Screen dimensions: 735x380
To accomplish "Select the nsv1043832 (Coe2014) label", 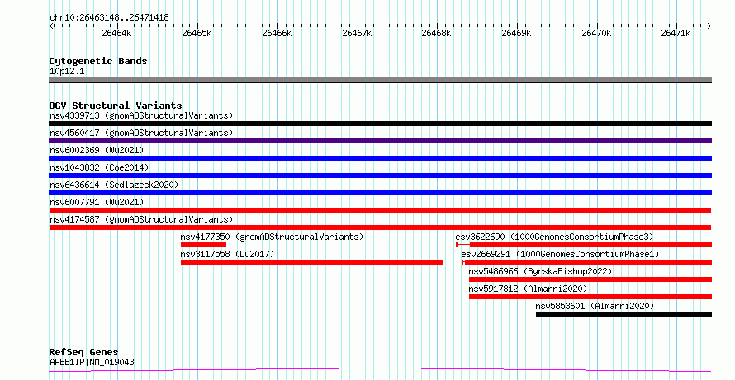I will (x=99, y=167).
